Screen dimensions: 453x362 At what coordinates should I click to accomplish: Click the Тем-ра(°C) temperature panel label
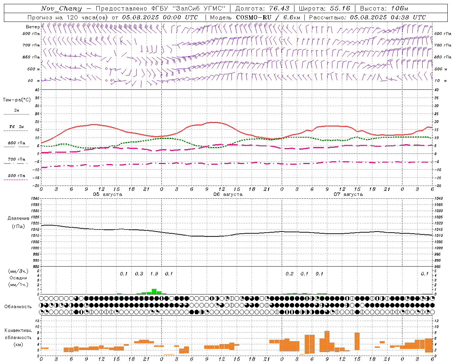tap(17, 100)
